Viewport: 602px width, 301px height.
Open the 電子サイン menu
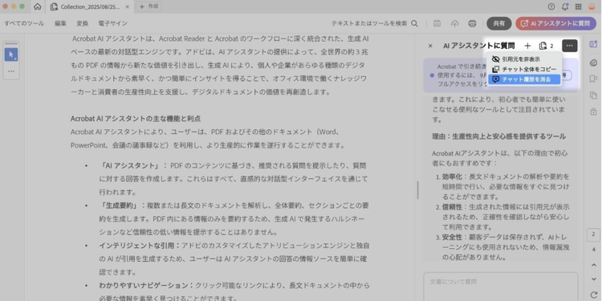[x=112, y=23]
